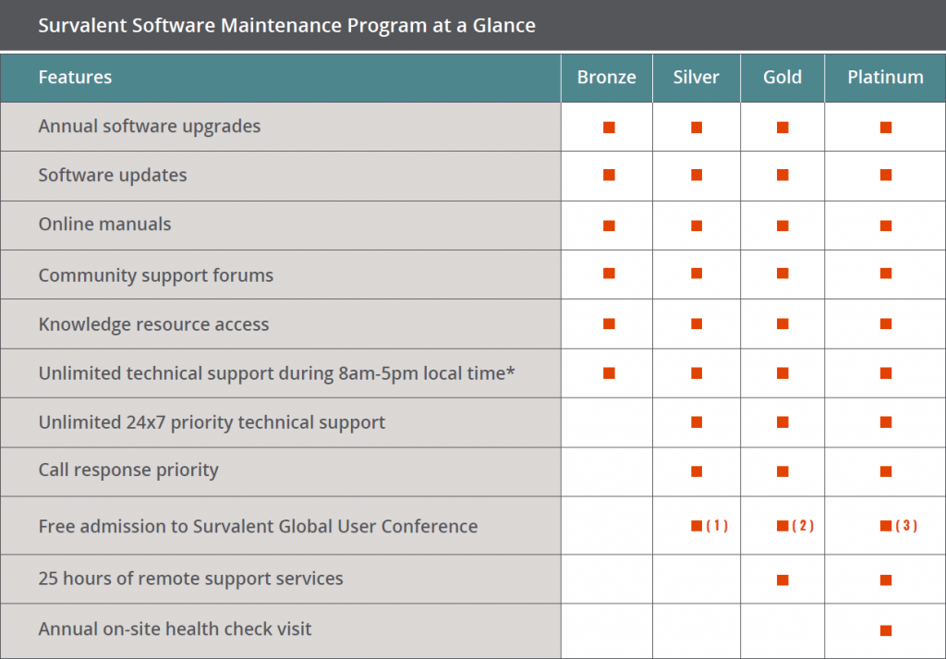Click Platinum marker for Annual on-site health check
946x659 pixels.
coord(886,630)
